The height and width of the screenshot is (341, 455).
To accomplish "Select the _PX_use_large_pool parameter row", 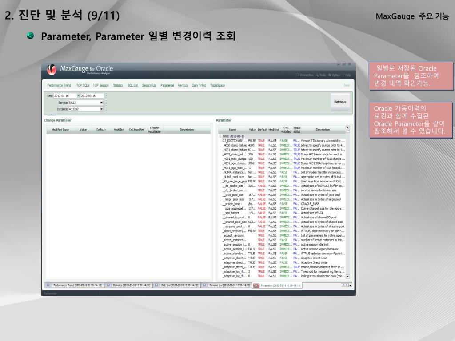I will [x=283, y=181].
